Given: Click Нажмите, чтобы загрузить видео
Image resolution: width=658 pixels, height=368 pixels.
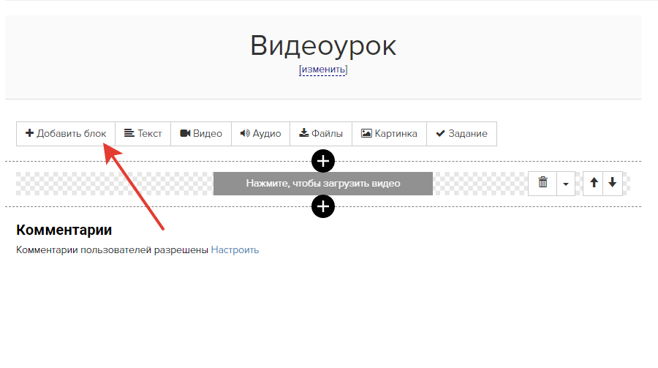Looking at the screenshot, I should pyautogui.click(x=322, y=184).
